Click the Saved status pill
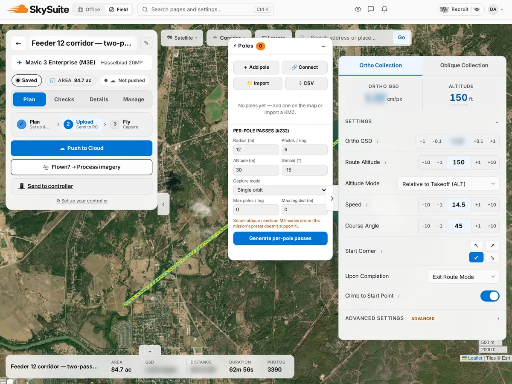Screen dimensions: 512x384 (27, 80)
